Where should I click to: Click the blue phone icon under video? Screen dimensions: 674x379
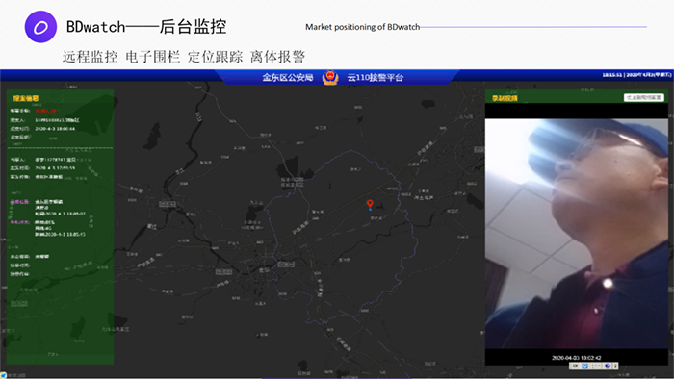click(585, 366)
